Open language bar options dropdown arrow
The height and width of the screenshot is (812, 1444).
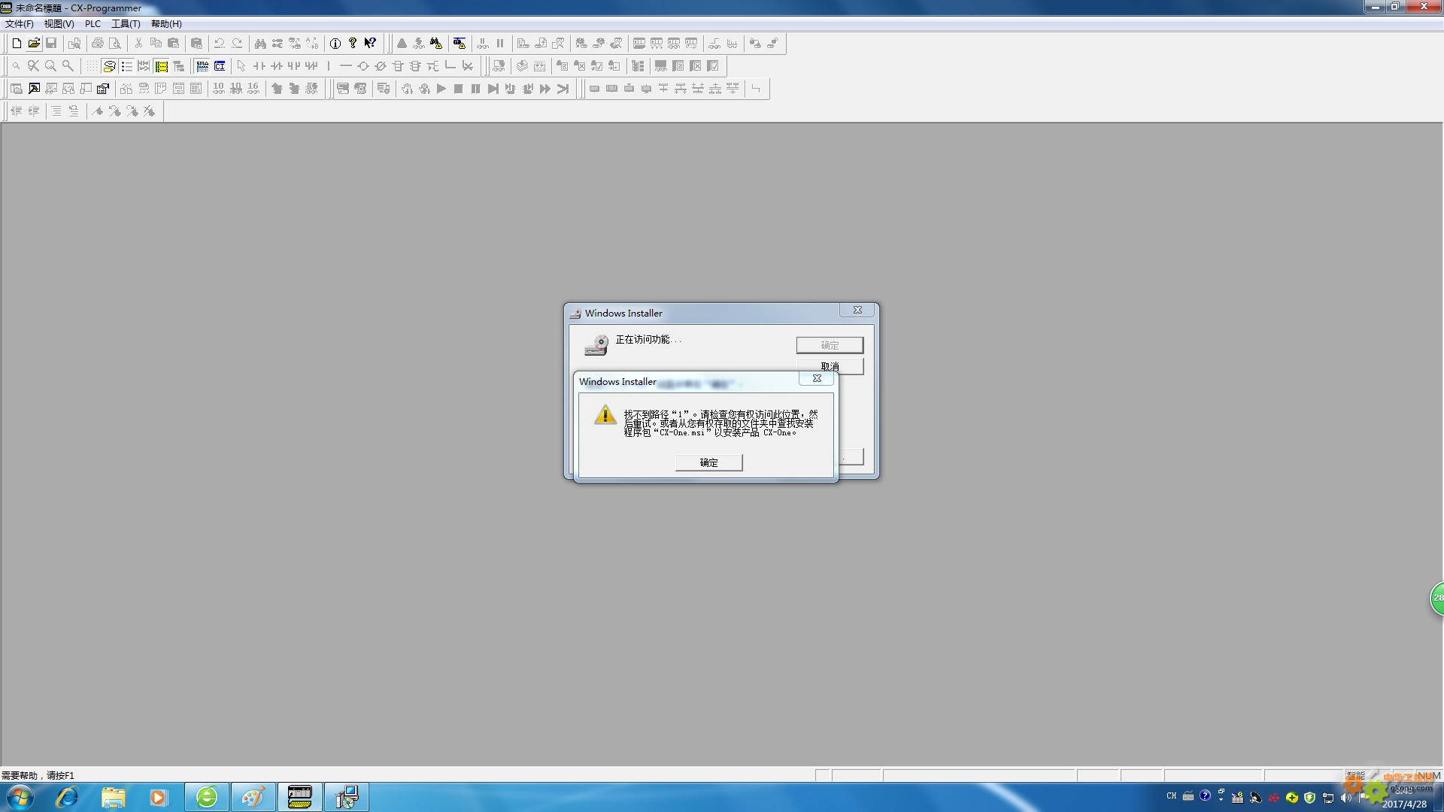pos(1221,800)
